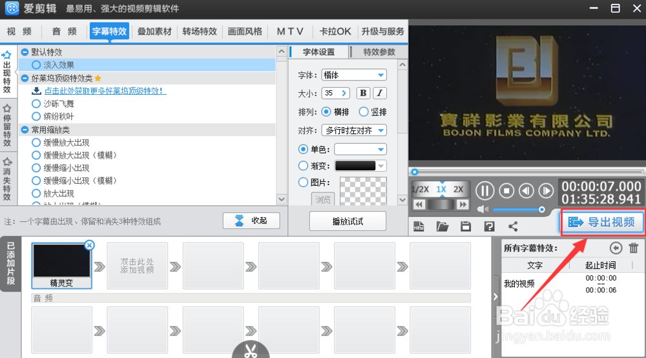The image size is (646, 358).
Task: Step forward one frame
Action: (546, 191)
